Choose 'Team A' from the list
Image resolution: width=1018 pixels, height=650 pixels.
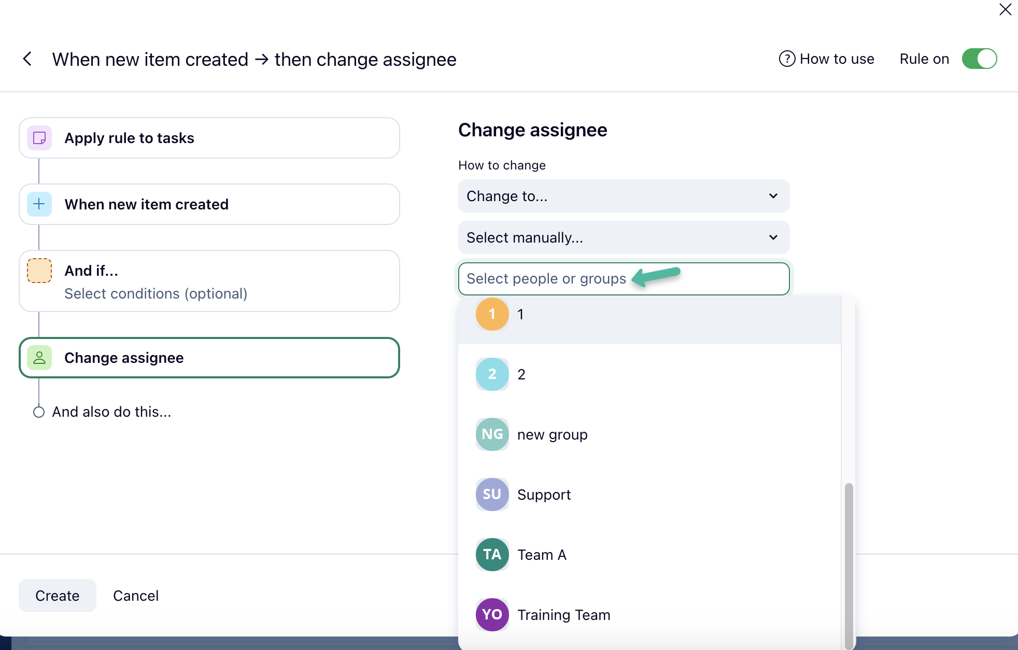click(x=542, y=555)
